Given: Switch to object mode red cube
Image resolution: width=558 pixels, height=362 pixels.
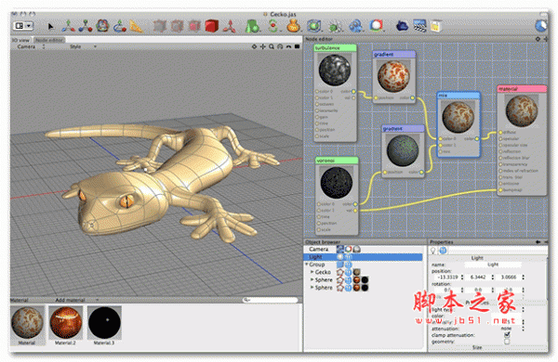Looking at the screenshot, I should point(211,26).
